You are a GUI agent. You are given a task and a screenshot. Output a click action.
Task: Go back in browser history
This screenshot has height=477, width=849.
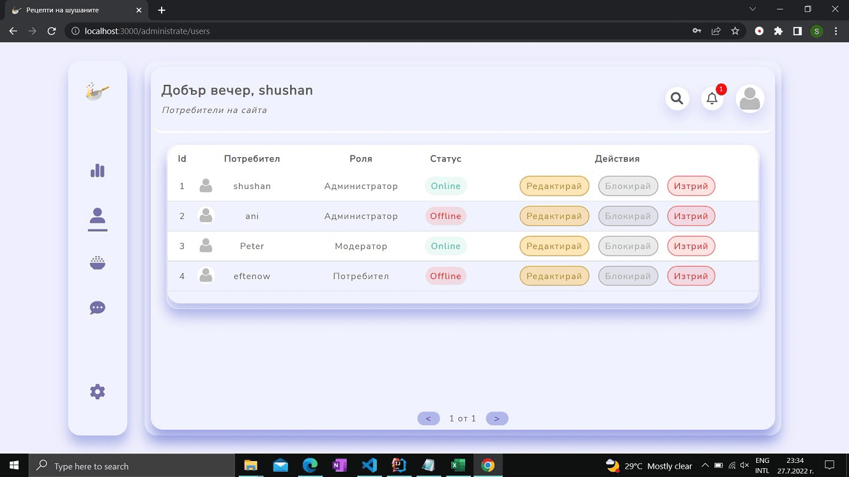pos(13,31)
